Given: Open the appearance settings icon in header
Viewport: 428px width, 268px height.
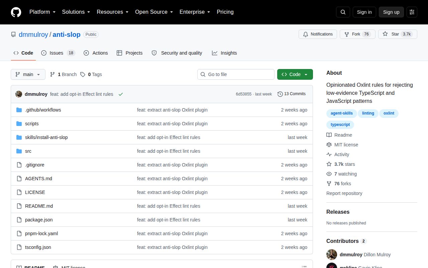Looking at the screenshot, I should [x=412, y=12].
